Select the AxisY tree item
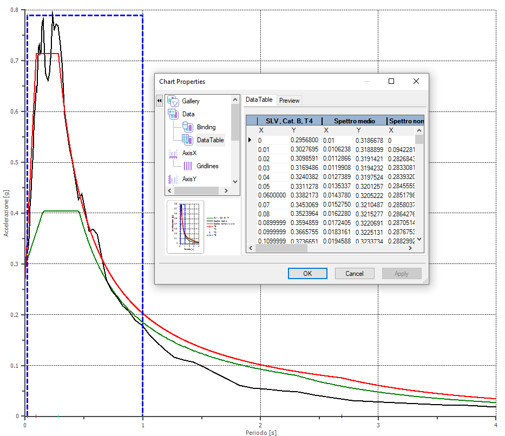505x436 pixels. point(189,179)
